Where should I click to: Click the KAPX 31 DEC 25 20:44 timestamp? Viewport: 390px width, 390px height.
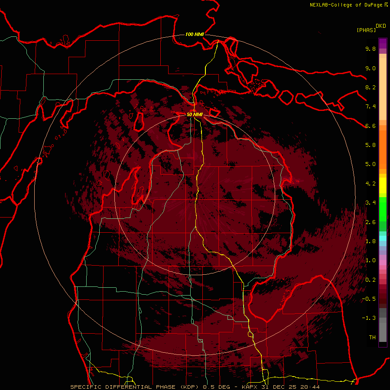tap(281, 387)
